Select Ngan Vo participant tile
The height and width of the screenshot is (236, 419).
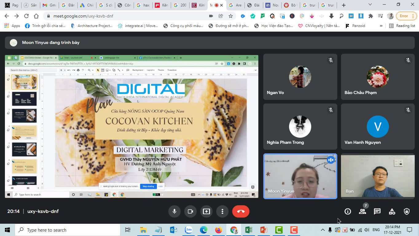300,77
